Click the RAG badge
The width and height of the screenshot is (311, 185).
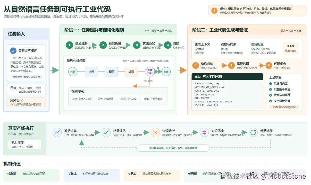[x=291, y=48]
